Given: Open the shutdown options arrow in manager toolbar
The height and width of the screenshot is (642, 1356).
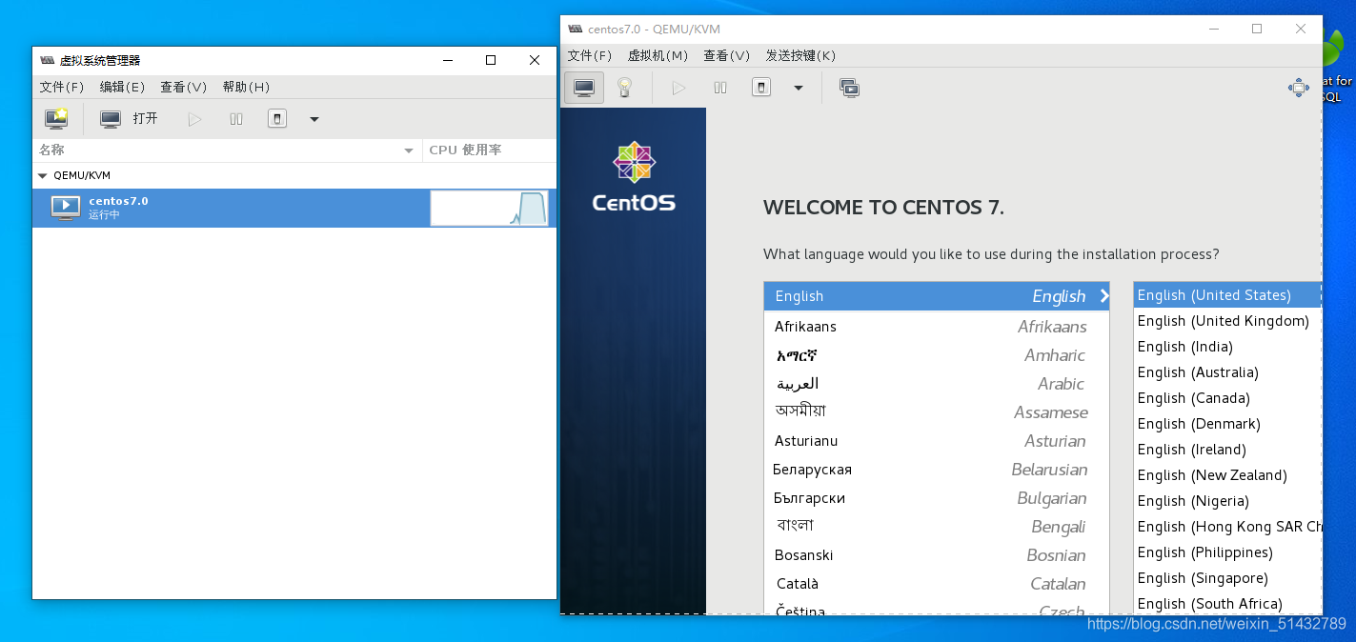Looking at the screenshot, I should [314, 119].
